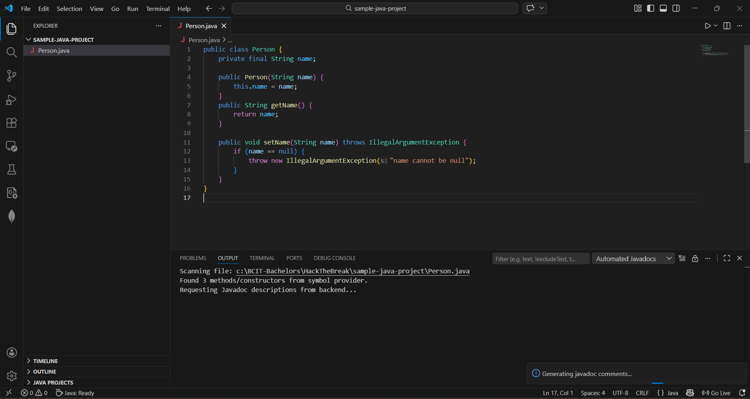
Task: Open the Extensions view
Action: (12, 123)
